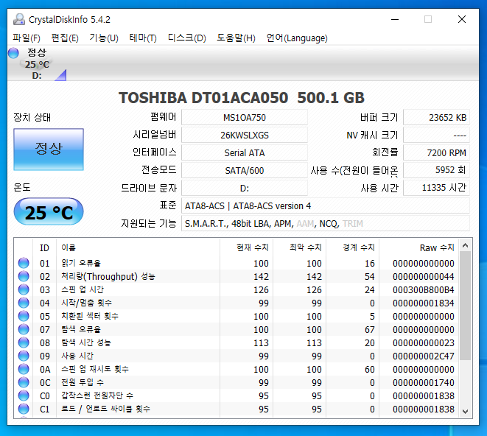This screenshot has width=487, height=436.
Task: Click raw value 000300B800B4
Action: click(x=424, y=289)
